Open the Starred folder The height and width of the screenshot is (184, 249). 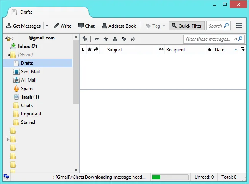tap(38, 122)
